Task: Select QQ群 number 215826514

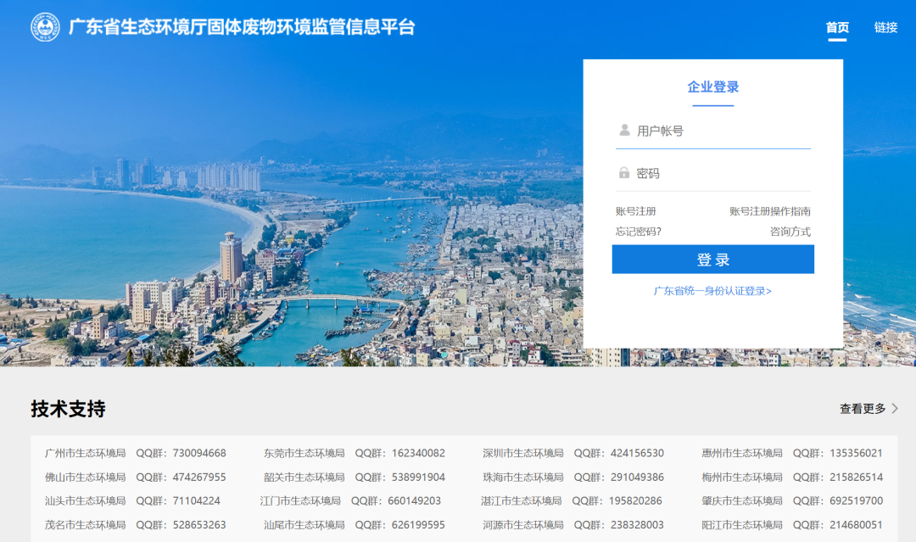Action: click(x=856, y=478)
